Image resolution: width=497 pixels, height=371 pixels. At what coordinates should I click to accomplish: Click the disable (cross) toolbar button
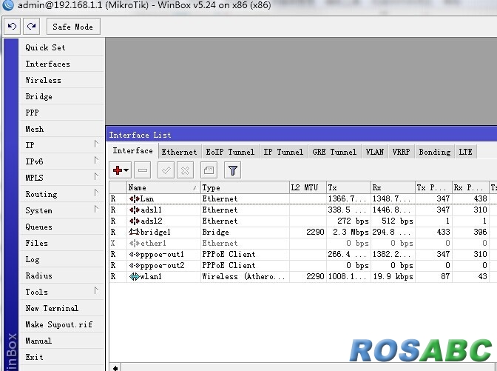pyautogui.click(x=185, y=170)
